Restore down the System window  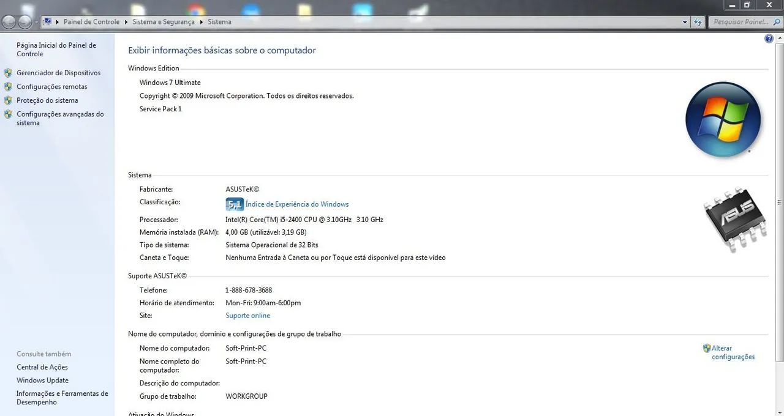747,4
